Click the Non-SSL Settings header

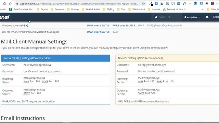(x=167, y=58)
